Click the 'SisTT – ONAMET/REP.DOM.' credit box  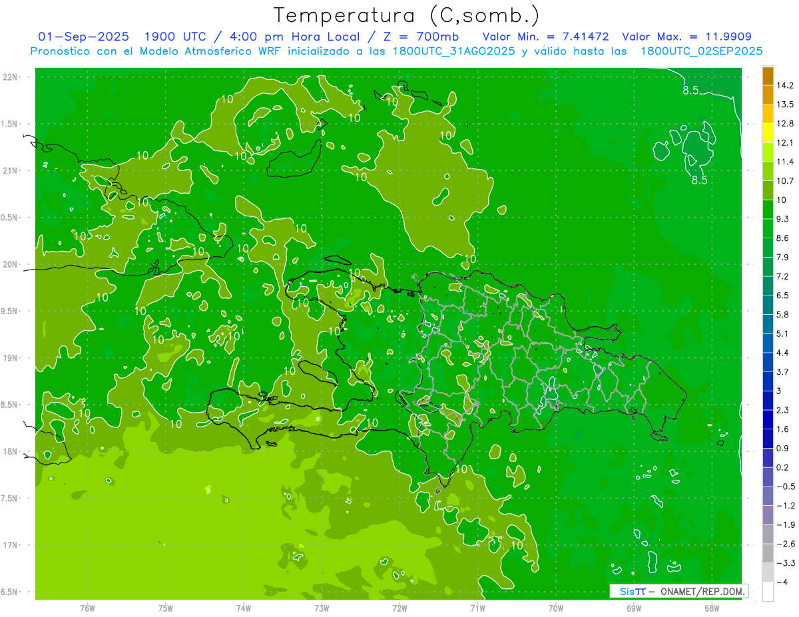679,591
